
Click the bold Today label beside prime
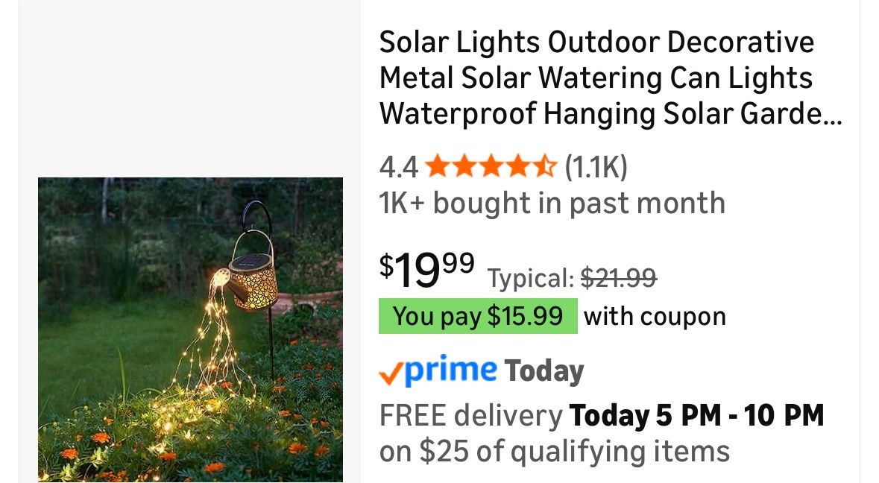click(x=544, y=371)
